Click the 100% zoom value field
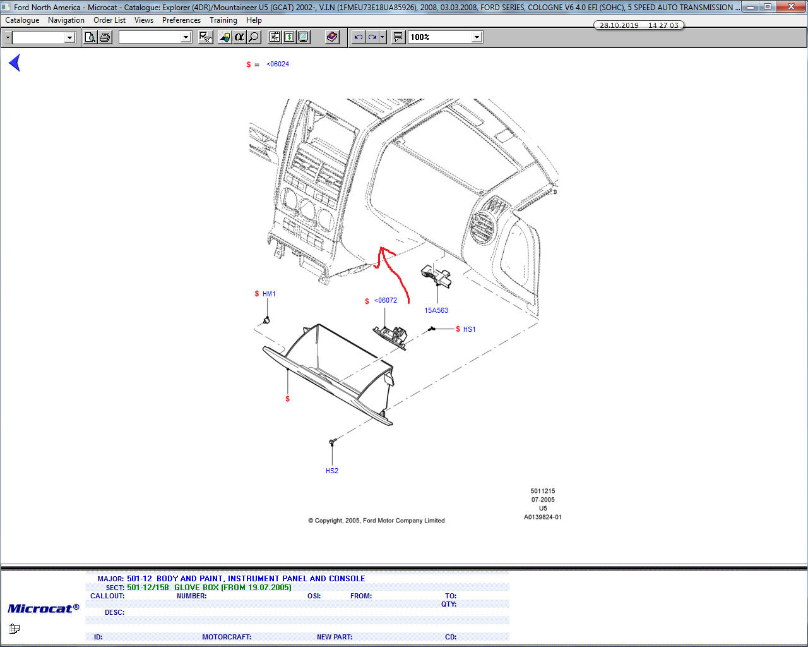Image resolution: width=808 pixels, height=647 pixels. [x=440, y=37]
